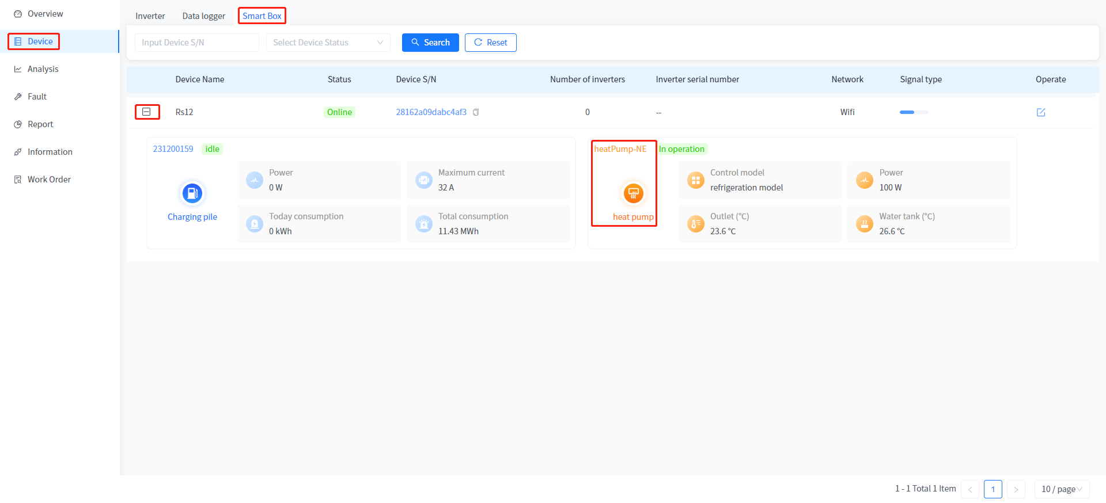Click the Water tank temperature icon
This screenshot has width=1106, height=503.
[864, 224]
